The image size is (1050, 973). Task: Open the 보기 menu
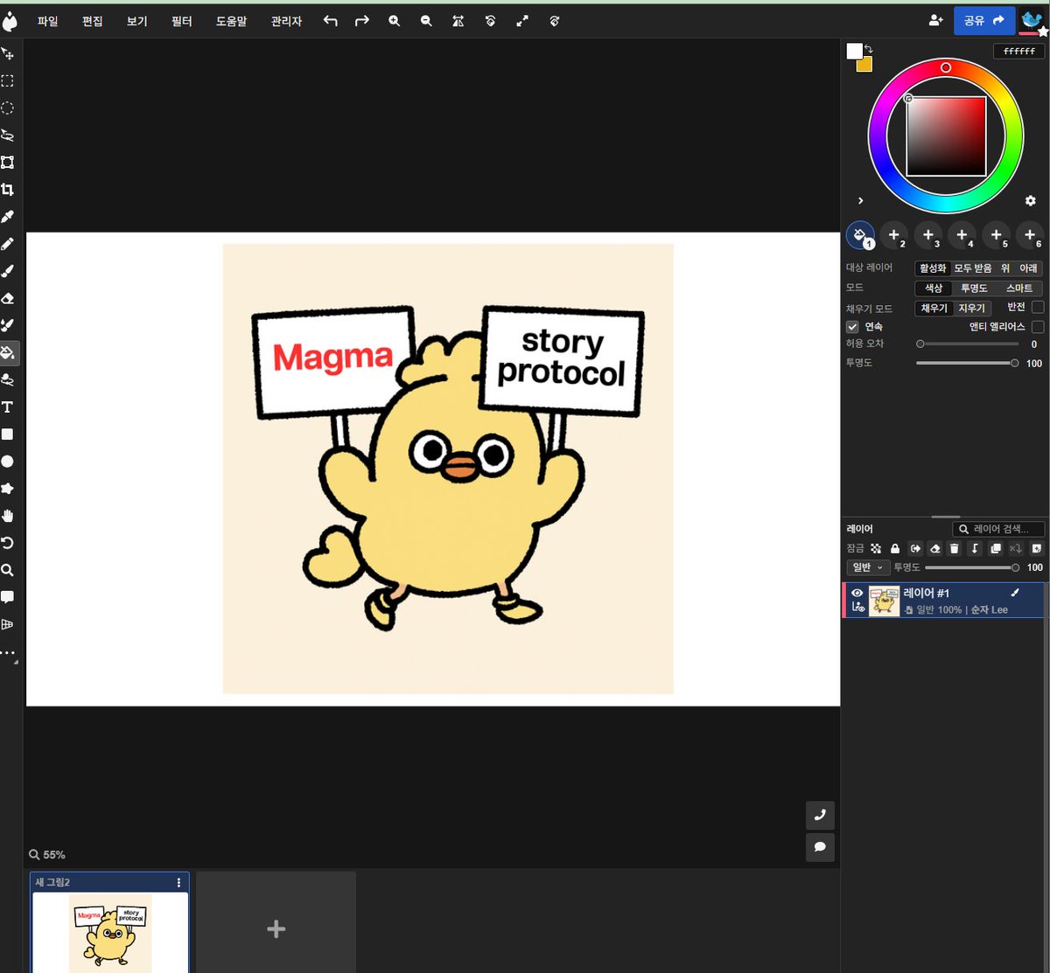point(136,21)
